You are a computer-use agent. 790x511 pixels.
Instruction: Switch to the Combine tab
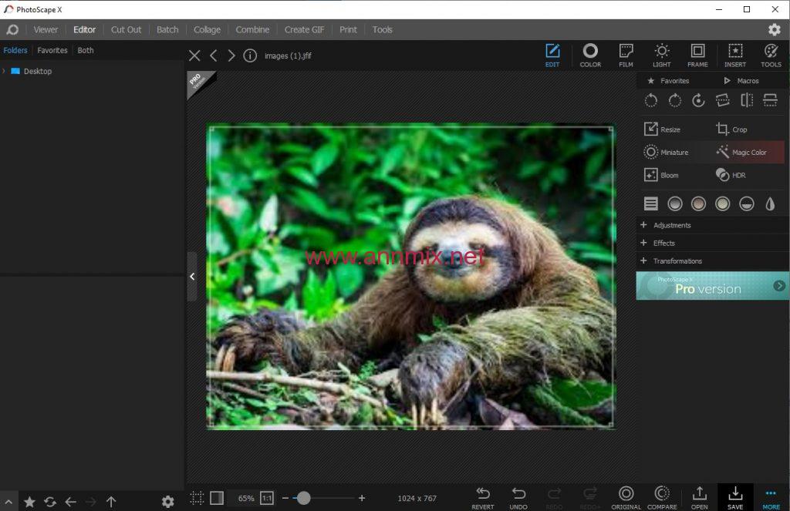tap(252, 30)
